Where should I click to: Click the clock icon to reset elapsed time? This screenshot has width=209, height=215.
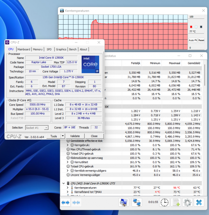point(164,202)
